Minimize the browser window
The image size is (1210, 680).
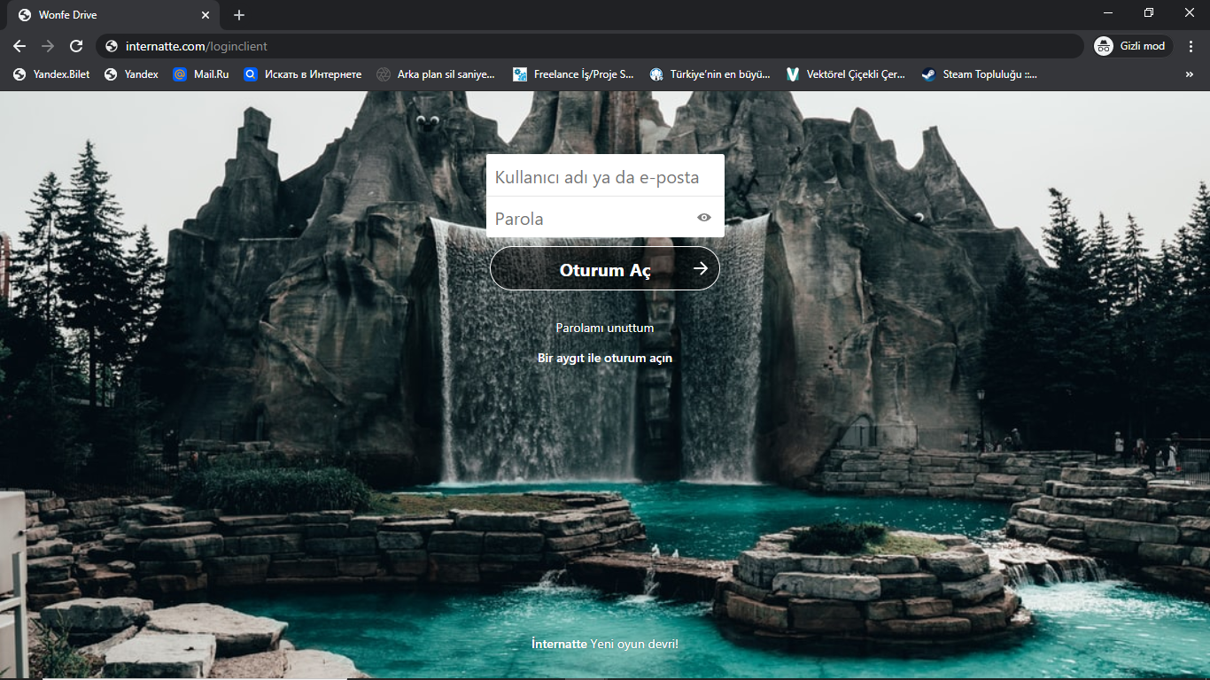pos(1108,12)
